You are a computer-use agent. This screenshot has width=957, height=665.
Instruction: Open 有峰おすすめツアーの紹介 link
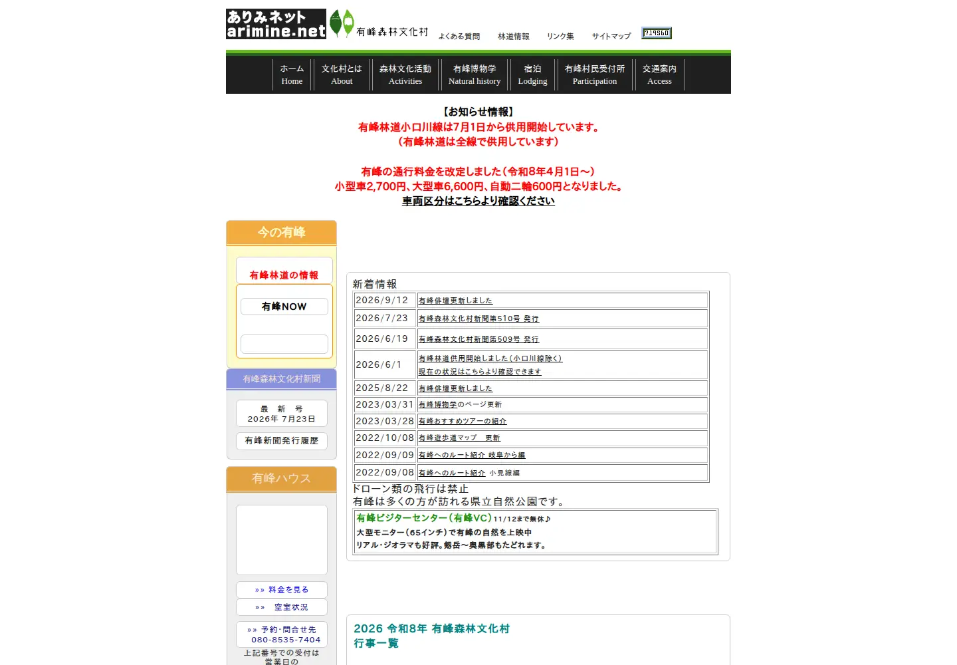coord(463,421)
